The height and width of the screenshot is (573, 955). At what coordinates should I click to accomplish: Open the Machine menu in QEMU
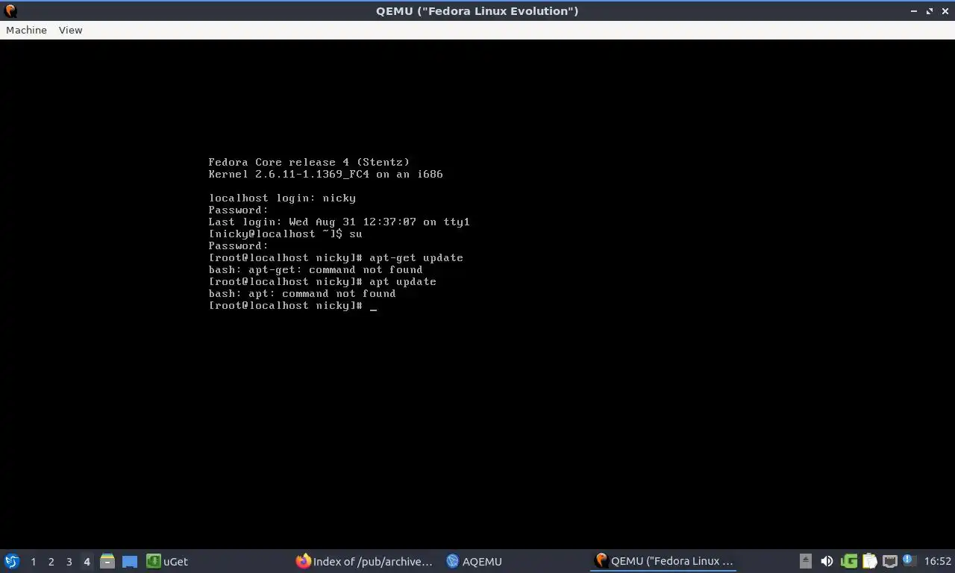coord(26,30)
